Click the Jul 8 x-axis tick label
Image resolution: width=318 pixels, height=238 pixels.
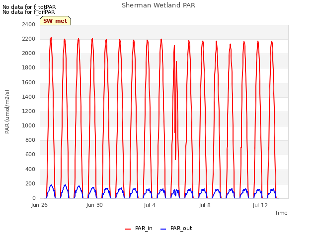tap(205, 205)
